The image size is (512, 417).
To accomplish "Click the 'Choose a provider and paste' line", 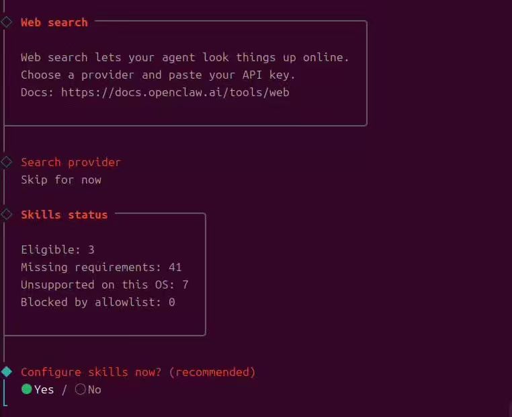I will tap(158, 75).
